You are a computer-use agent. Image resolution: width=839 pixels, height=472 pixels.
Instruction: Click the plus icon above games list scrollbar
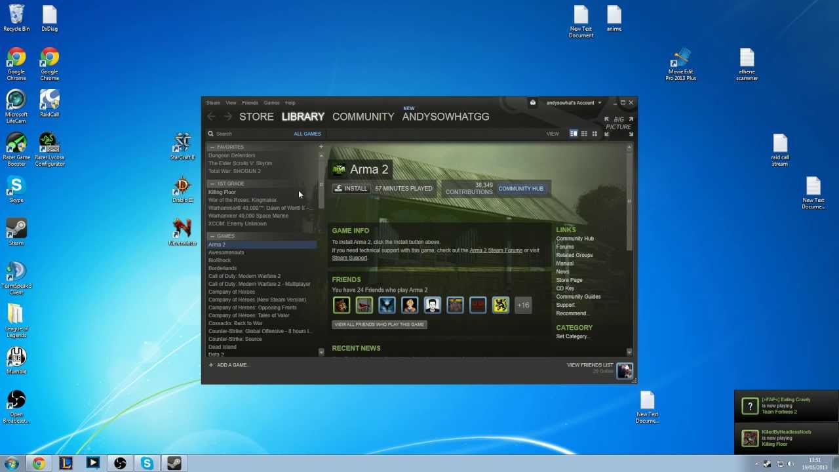[321, 147]
